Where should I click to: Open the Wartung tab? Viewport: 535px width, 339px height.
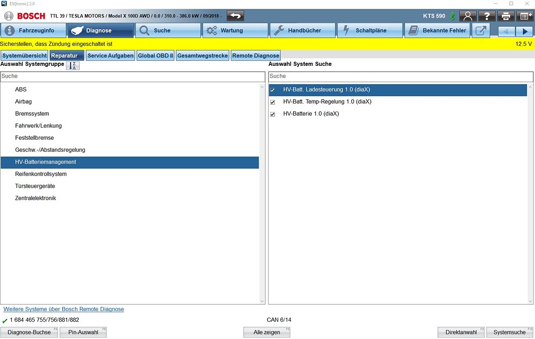pyautogui.click(x=235, y=31)
